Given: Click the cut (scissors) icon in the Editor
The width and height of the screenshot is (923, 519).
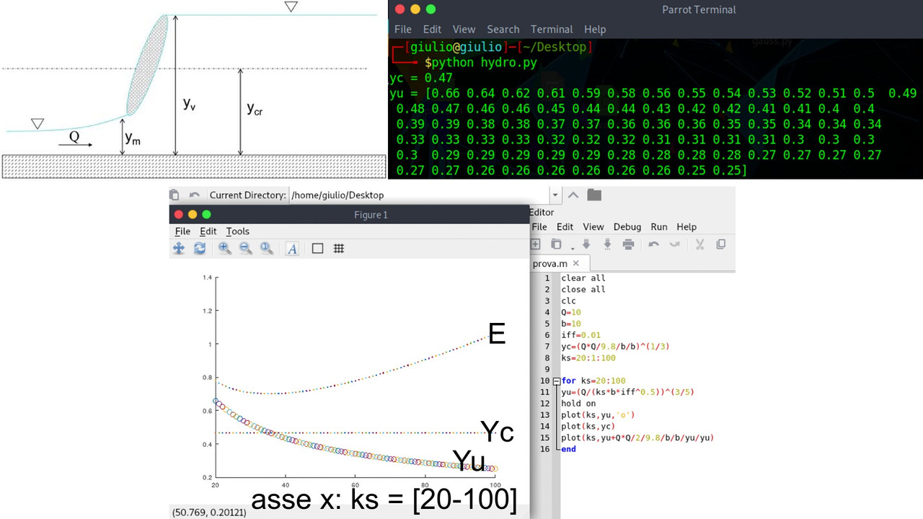Looking at the screenshot, I should pyautogui.click(x=699, y=244).
